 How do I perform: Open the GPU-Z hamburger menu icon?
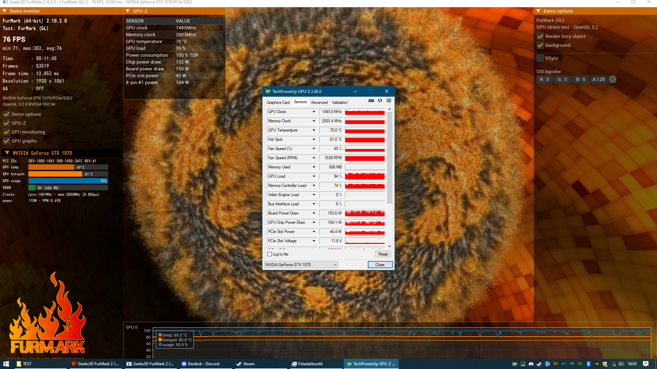tap(389, 100)
